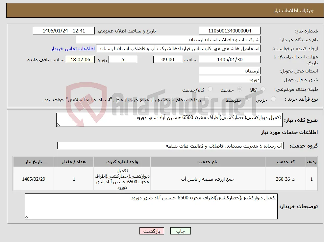Choose the جزیی purchase process radio

pyautogui.click(x=273, y=99)
